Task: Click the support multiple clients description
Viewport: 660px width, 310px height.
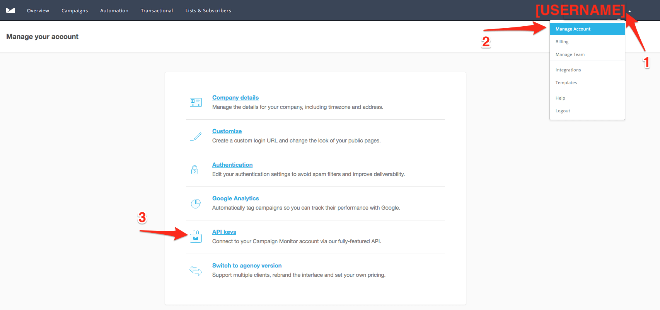Action: tap(299, 275)
